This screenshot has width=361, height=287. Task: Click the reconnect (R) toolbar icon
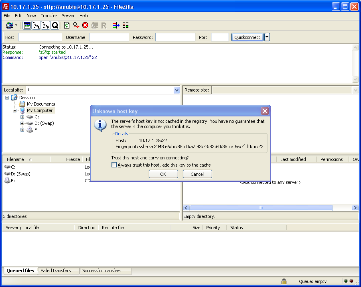[x=104, y=25]
